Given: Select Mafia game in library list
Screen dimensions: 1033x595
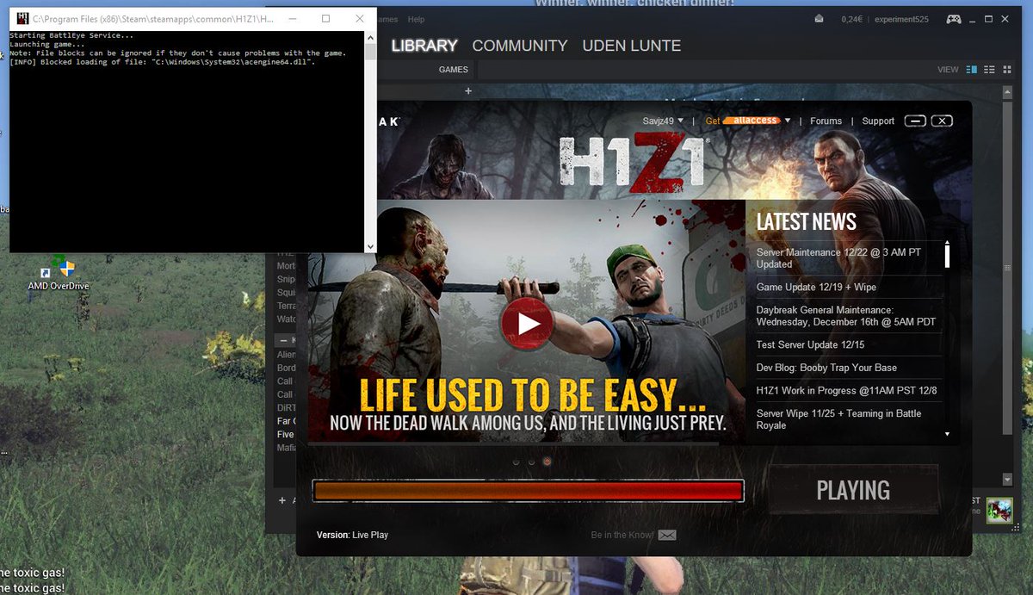Looking at the screenshot, I should (x=285, y=448).
